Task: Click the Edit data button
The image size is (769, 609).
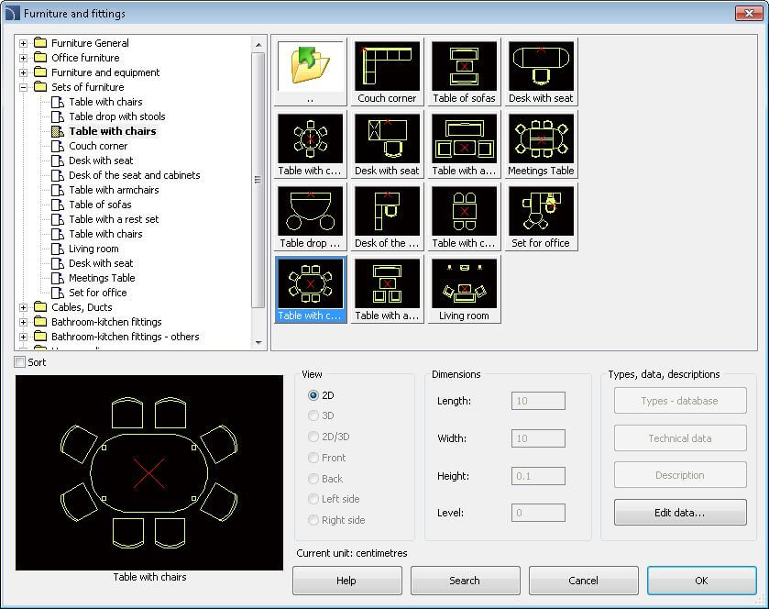Action: 679,513
